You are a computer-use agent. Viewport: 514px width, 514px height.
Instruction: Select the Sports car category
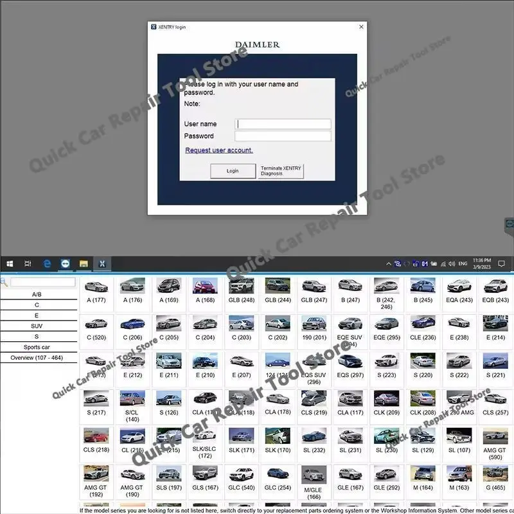tap(37, 347)
